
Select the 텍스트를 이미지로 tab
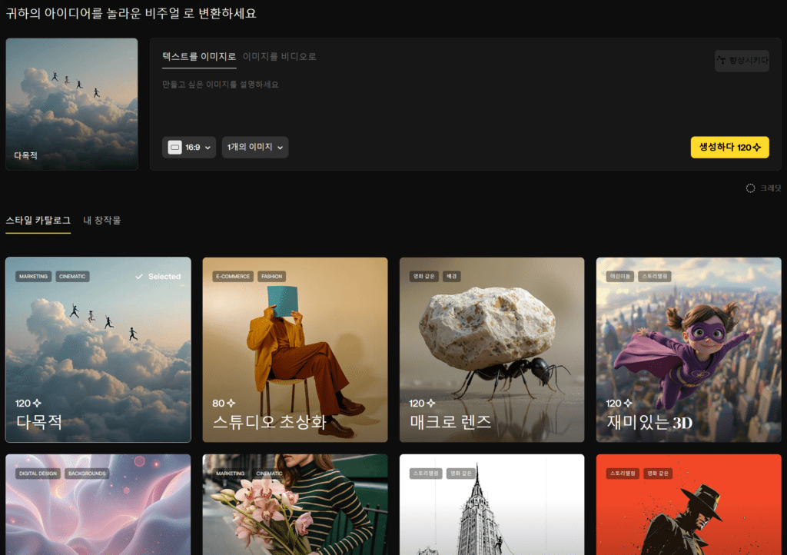199,57
